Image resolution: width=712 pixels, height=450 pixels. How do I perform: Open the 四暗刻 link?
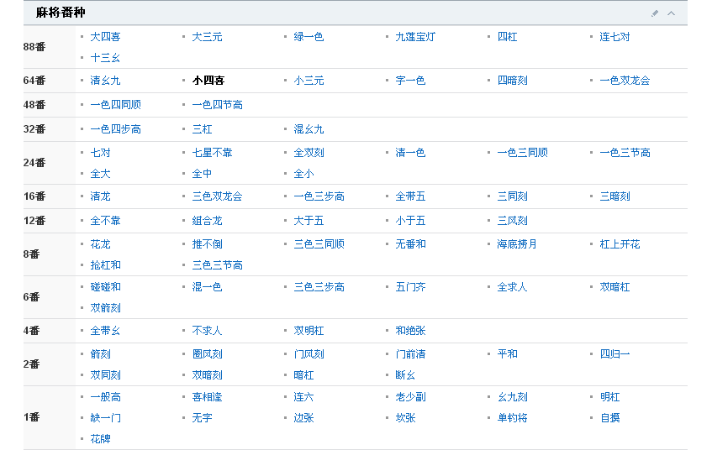coord(512,81)
